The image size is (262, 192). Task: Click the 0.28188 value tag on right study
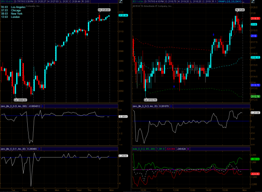point(255,113)
